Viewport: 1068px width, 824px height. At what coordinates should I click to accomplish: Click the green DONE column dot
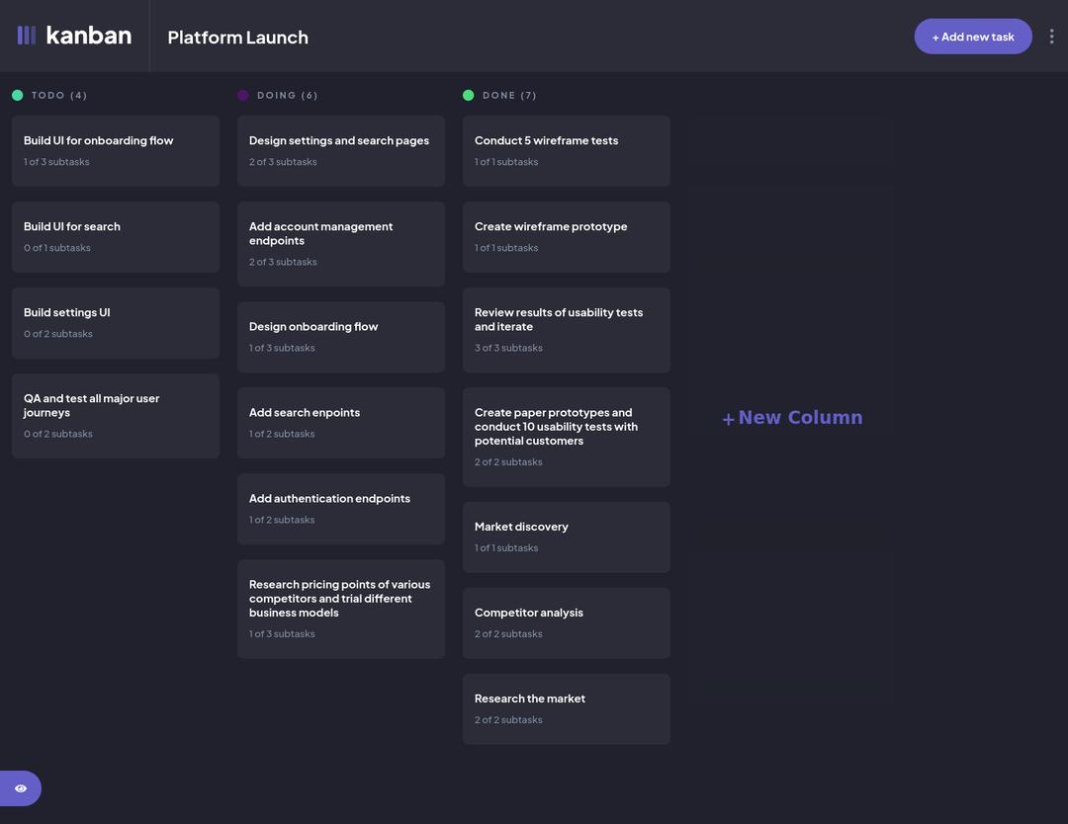point(469,96)
